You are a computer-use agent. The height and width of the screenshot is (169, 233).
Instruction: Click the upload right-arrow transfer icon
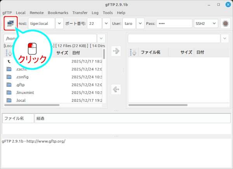[116, 51]
